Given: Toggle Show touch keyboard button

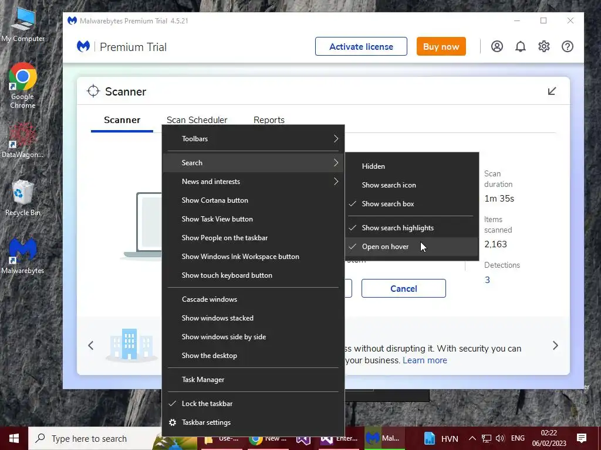Looking at the screenshot, I should [x=254, y=275].
